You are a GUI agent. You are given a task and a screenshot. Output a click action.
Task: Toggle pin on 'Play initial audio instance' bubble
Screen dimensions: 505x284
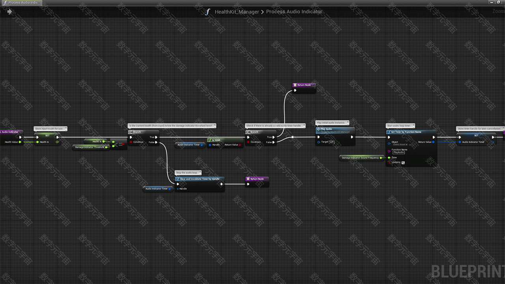click(347, 123)
